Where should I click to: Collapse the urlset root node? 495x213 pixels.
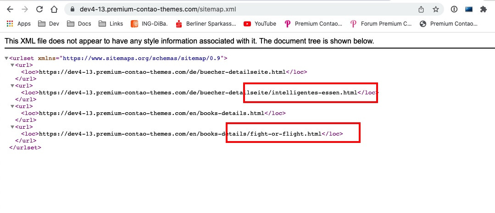coord(6,59)
